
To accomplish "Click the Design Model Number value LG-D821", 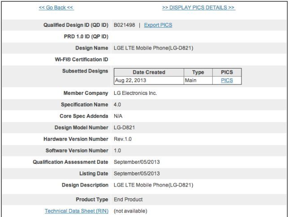I will click(125, 128).
